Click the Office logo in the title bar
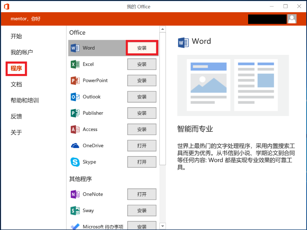The height and width of the screenshot is (230, 307). (6, 6)
